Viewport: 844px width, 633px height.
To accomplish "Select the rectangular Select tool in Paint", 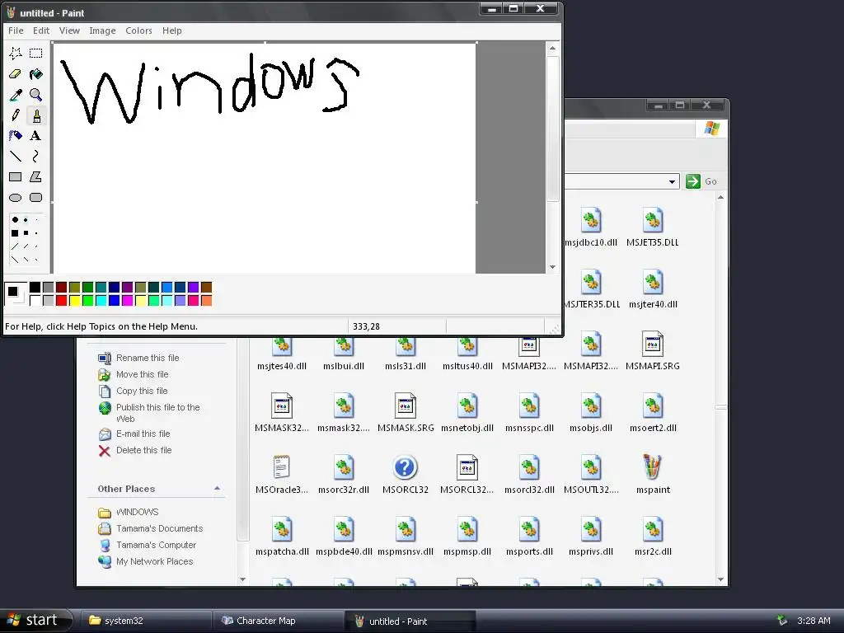I will (x=36, y=53).
